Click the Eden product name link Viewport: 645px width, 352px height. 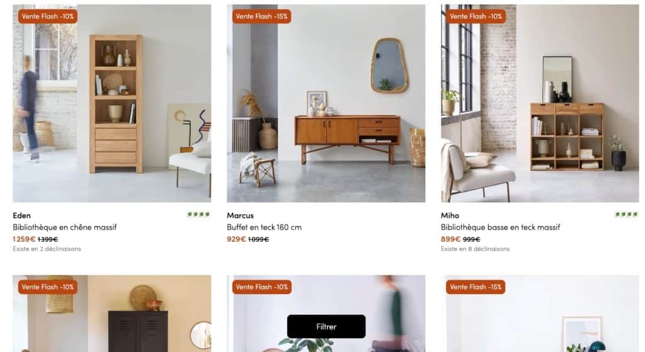click(22, 215)
